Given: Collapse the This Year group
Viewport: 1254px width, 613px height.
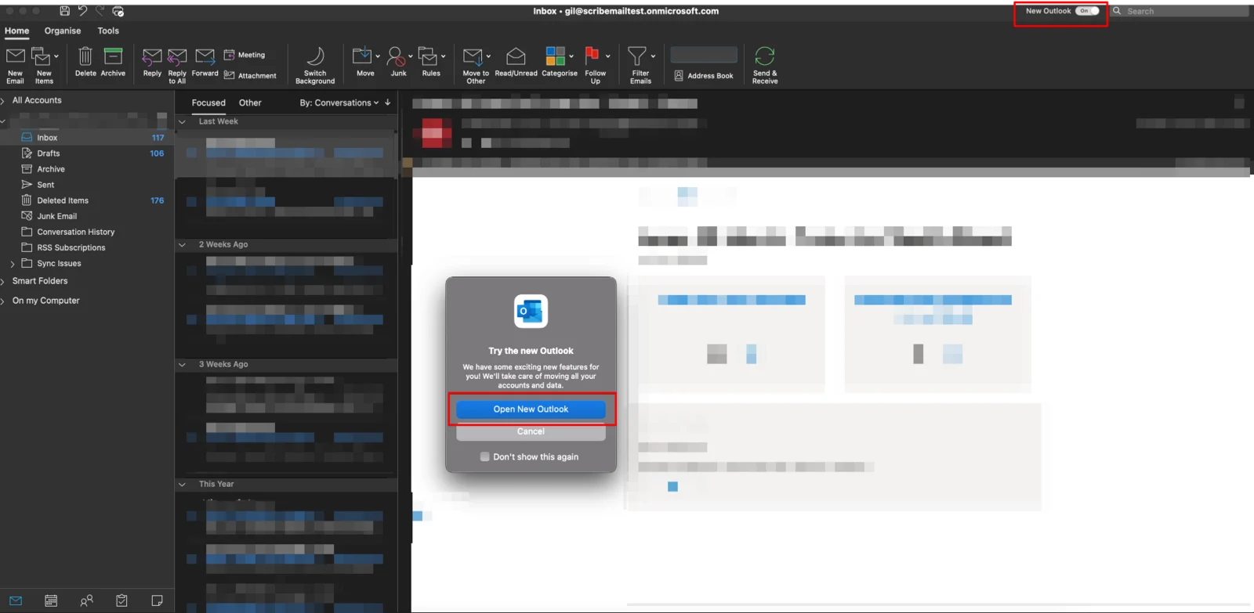Looking at the screenshot, I should [182, 485].
